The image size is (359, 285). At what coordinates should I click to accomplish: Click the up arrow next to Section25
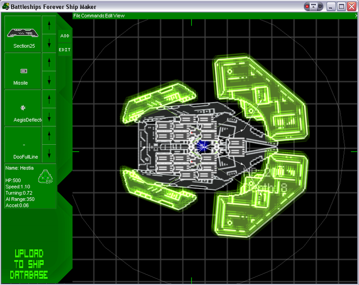(49, 25)
